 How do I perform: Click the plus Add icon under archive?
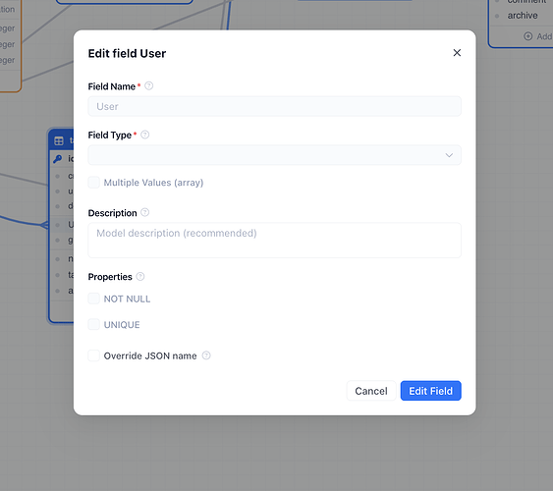pyautogui.click(x=528, y=36)
